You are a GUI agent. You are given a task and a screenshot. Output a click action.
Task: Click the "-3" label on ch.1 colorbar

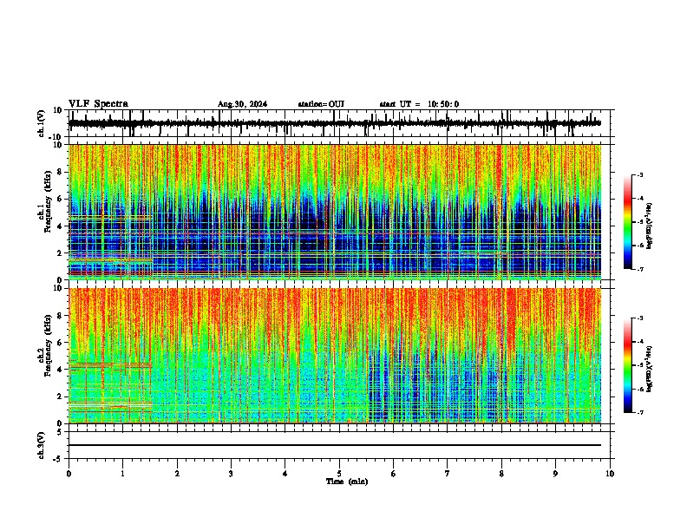pyautogui.click(x=639, y=174)
